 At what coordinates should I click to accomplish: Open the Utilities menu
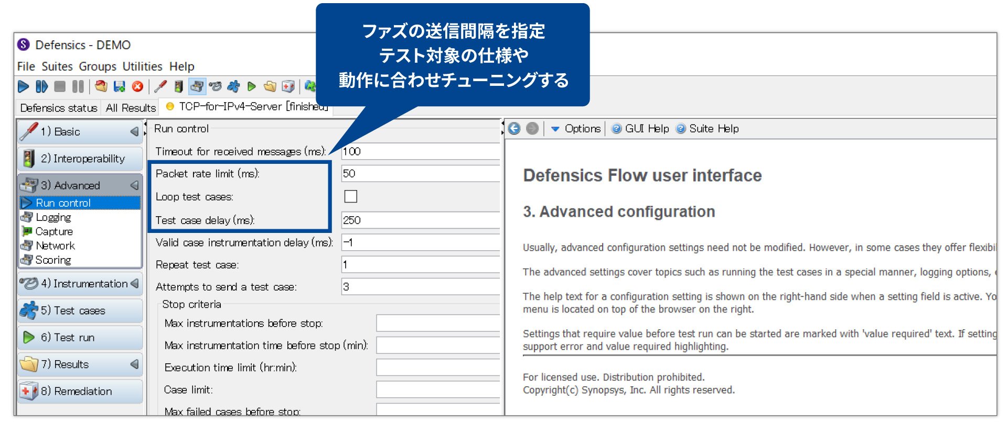142,66
